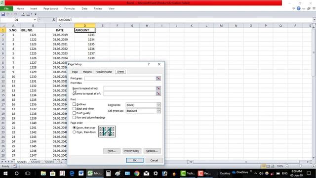316x178 pixels.
Task: Close the Page Setup dialog with X
Action: pyautogui.click(x=159, y=64)
